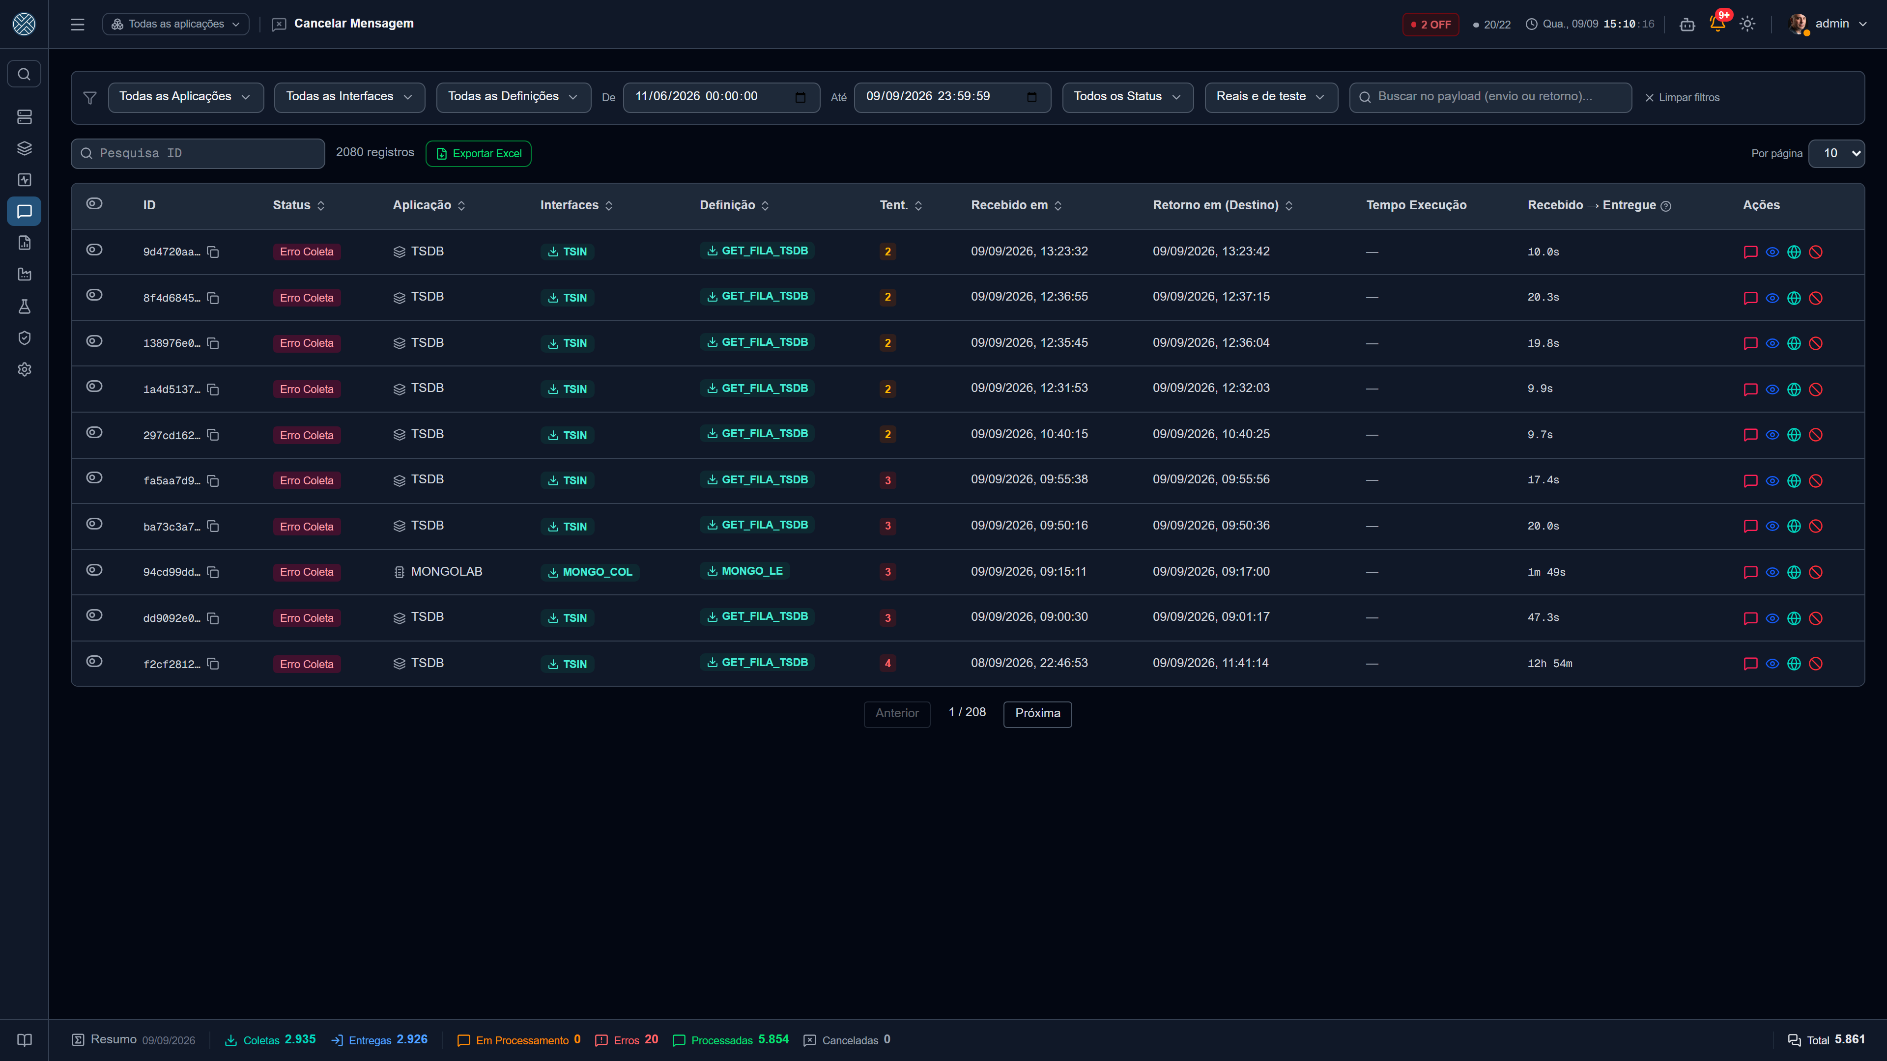Expand the Todas as Definições dropdown
The height and width of the screenshot is (1061, 1887).
tap(514, 97)
